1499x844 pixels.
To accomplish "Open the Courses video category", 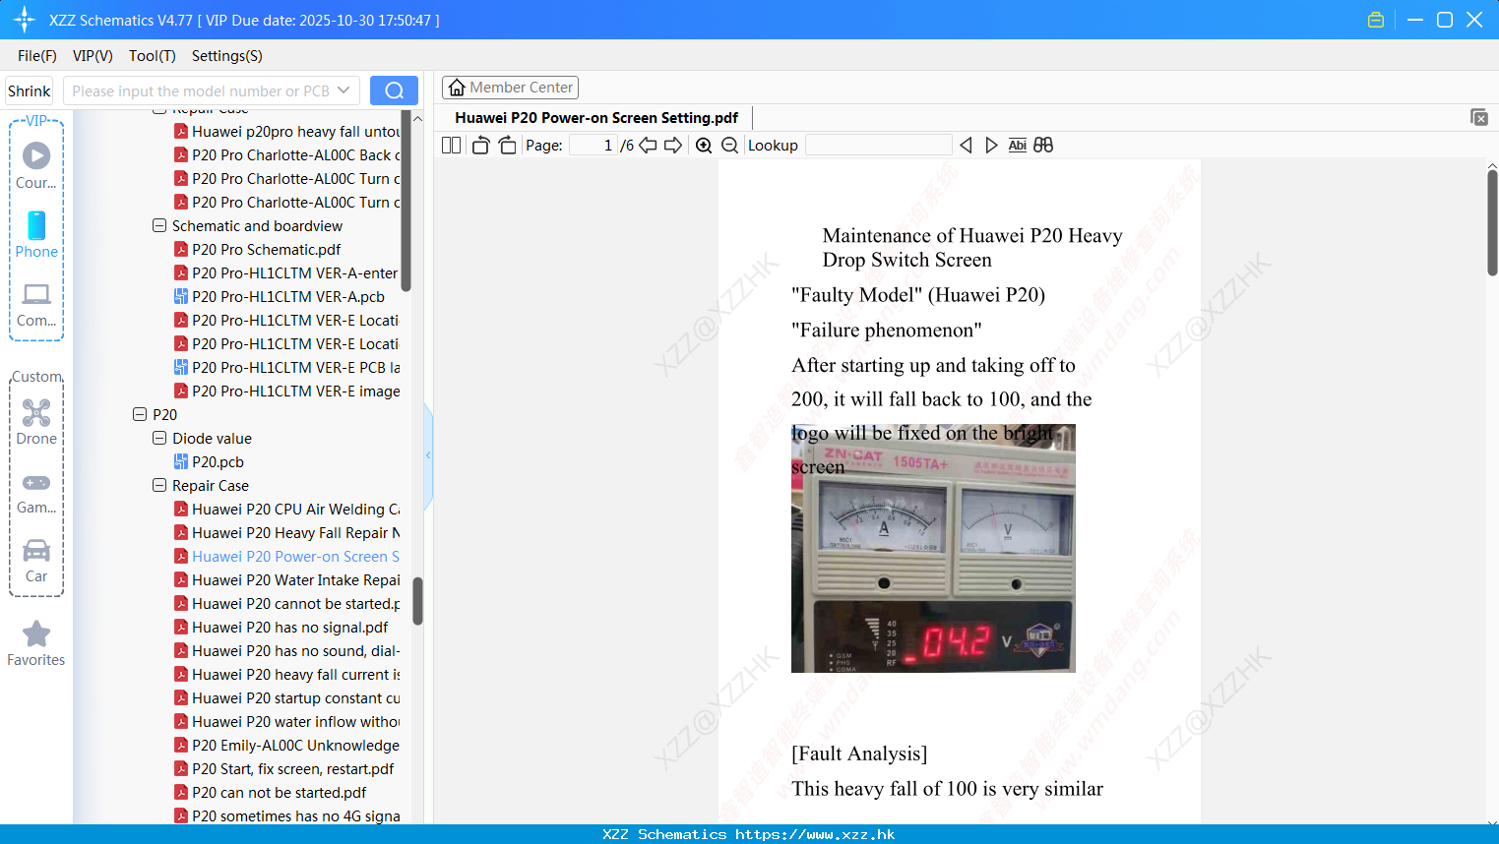I will [x=36, y=166].
